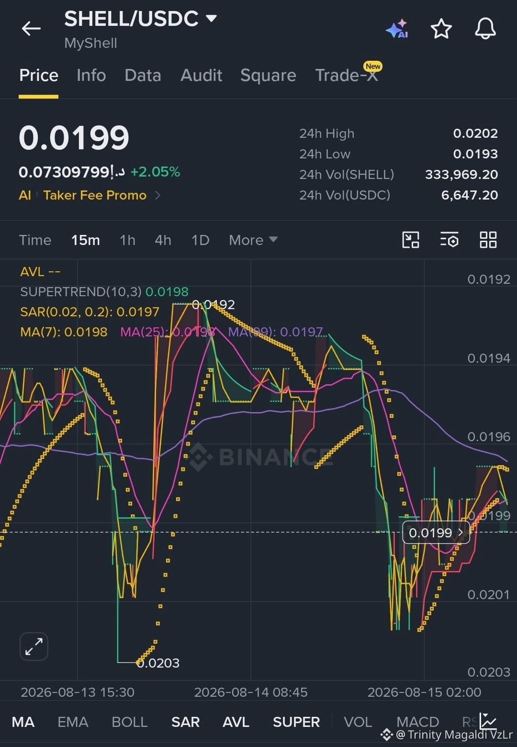The width and height of the screenshot is (517, 747).
Task: Tap the 0.0201 price axis label
Action: tap(489, 594)
